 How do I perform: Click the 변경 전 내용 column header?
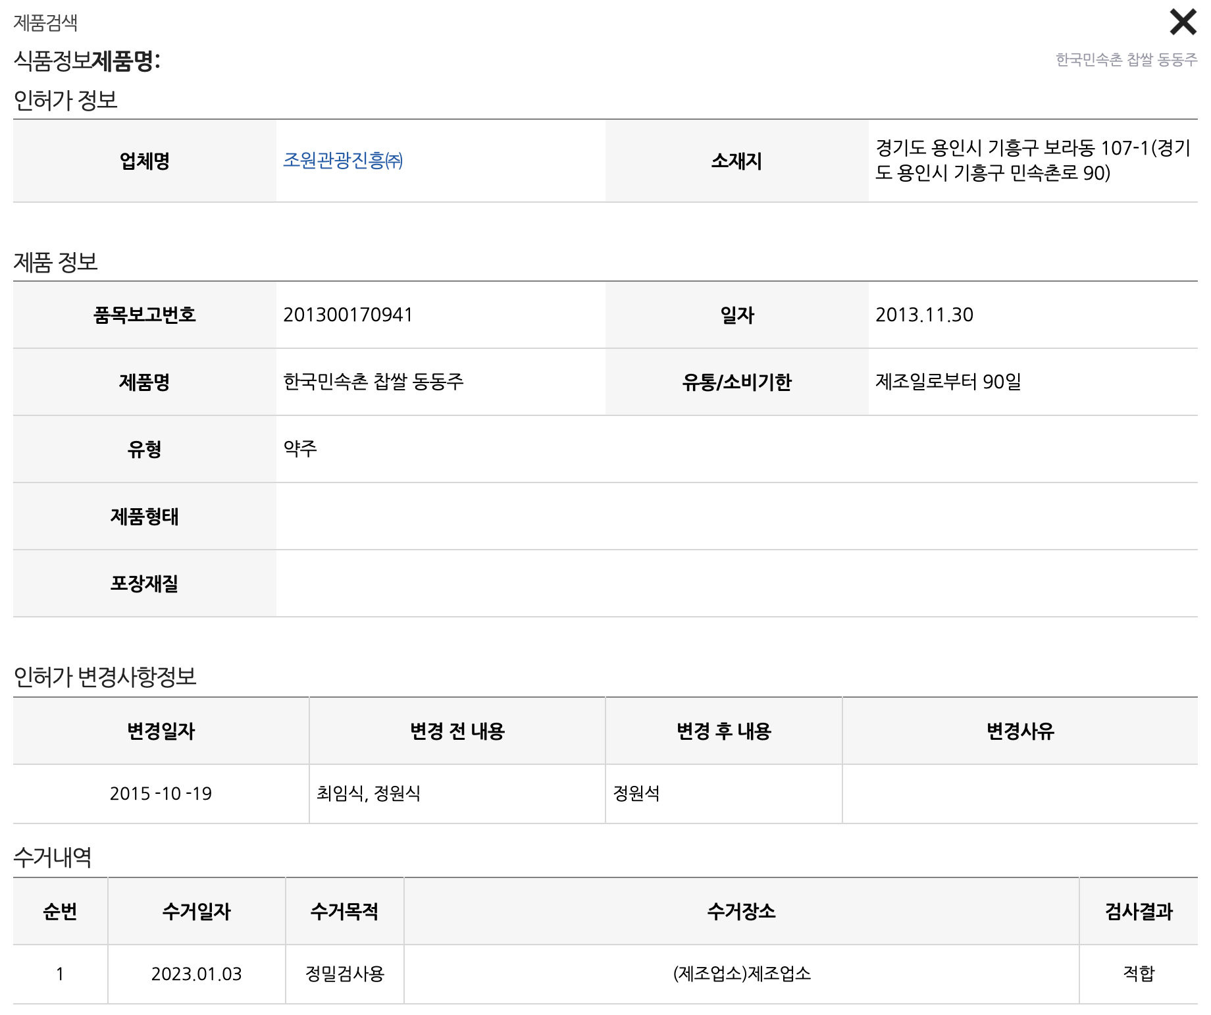pyautogui.click(x=457, y=731)
